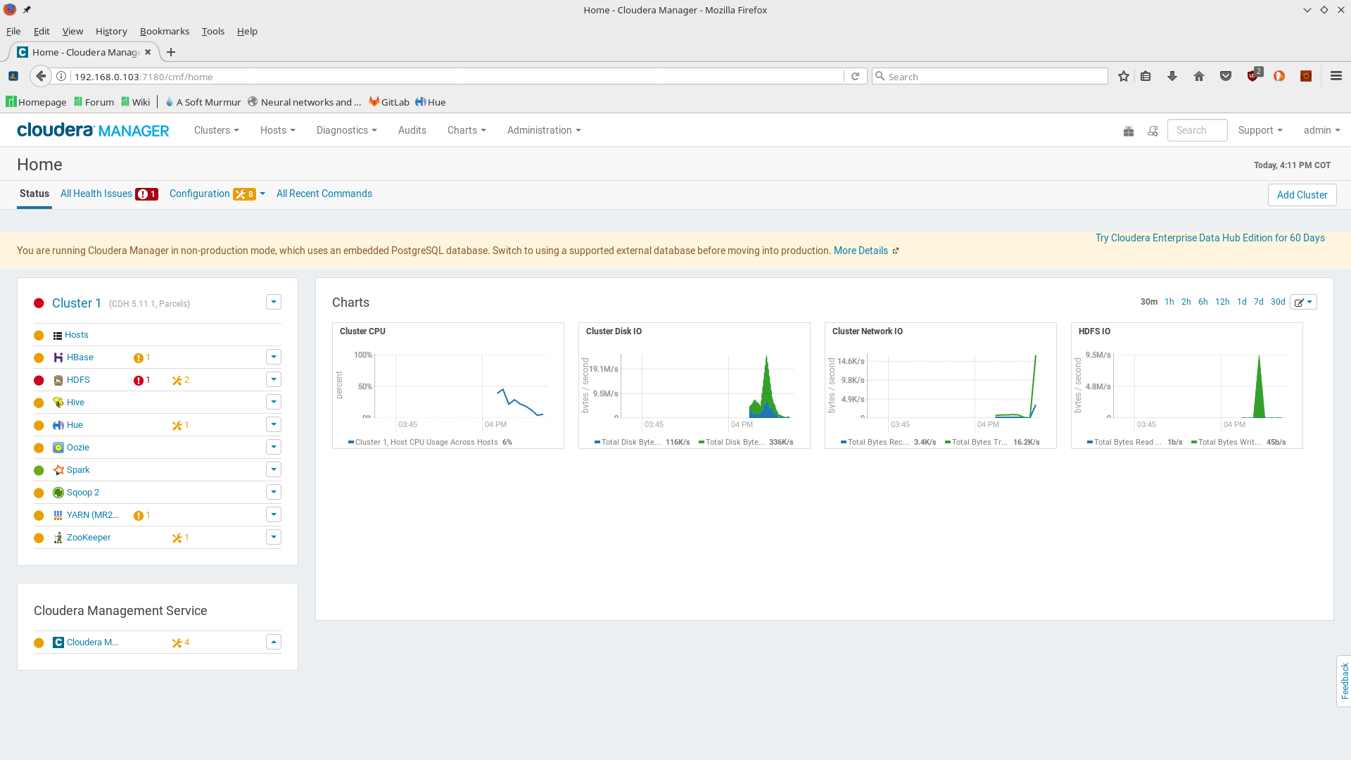The image size is (1351, 760).
Task: Open Firefox Bookmarks menu
Action: [x=165, y=31]
